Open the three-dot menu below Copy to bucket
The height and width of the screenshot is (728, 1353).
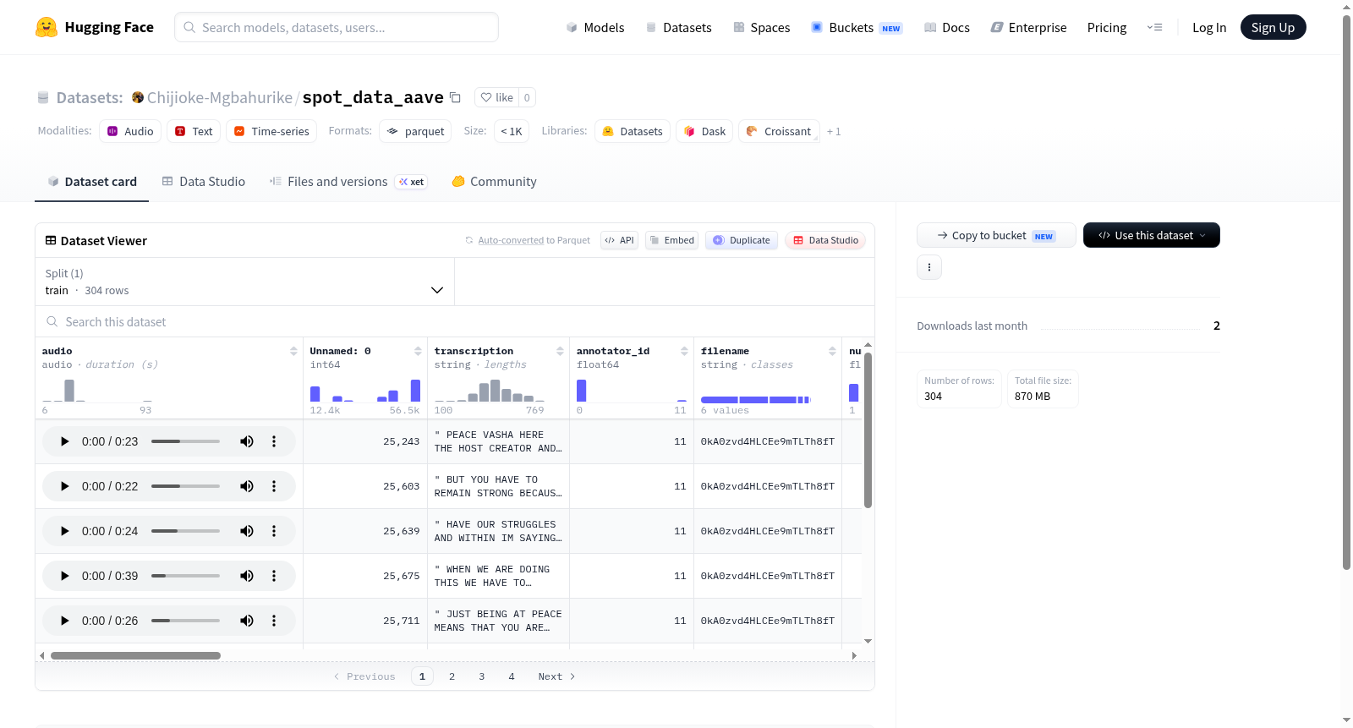tap(929, 267)
